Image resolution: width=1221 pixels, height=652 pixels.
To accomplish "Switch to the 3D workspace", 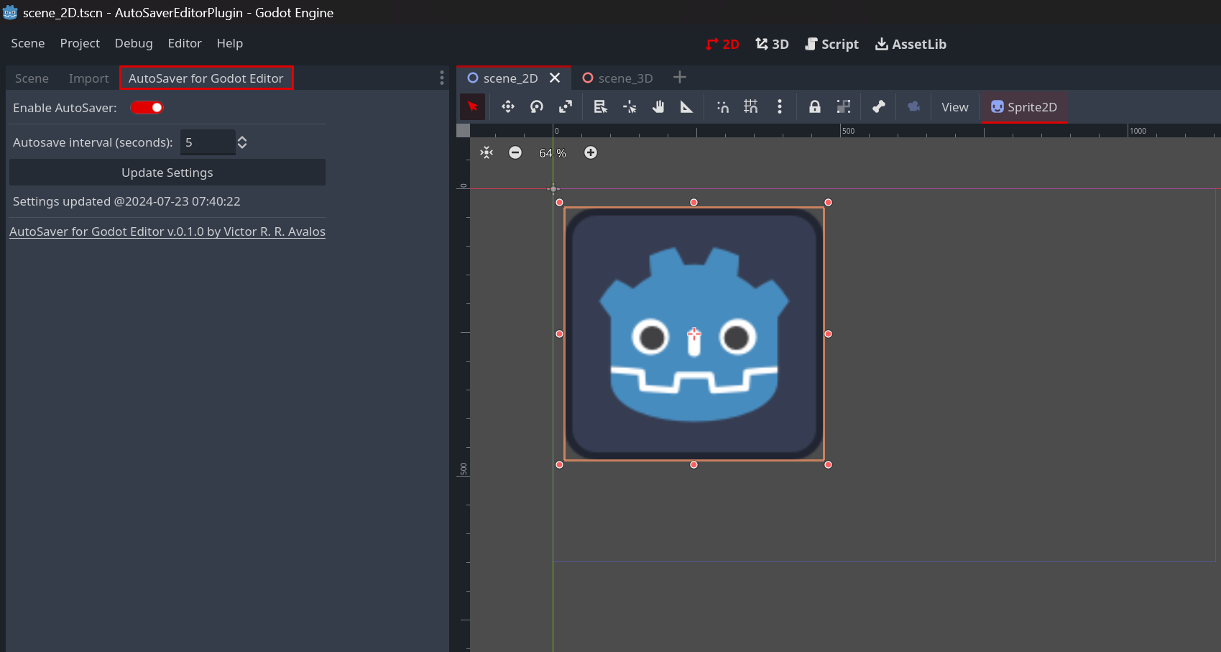I will pyautogui.click(x=772, y=44).
